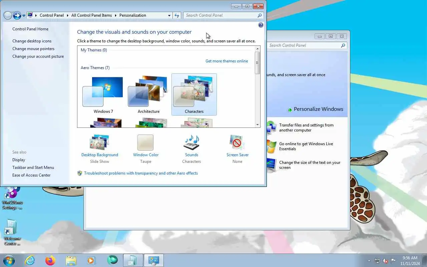427x267 pixels.
Task: Expand the address bar history dropdown
Action: [x=169, y=15]
